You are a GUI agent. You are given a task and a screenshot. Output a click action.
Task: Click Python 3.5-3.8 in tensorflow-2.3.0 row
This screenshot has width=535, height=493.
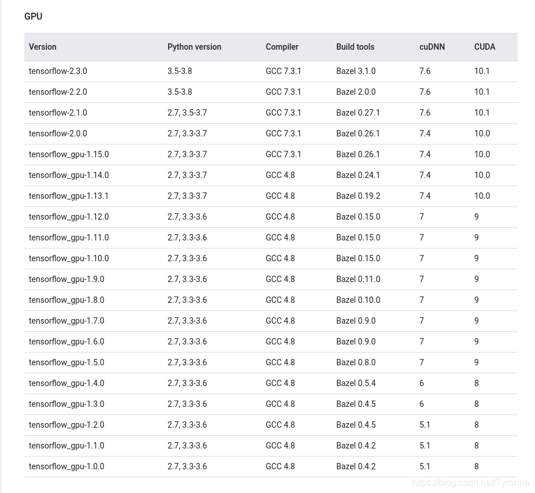coord(180,71)
